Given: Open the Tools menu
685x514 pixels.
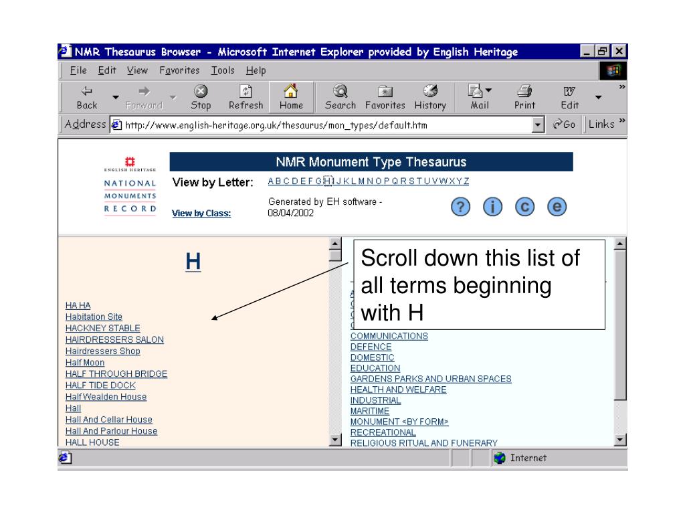Looking at the screenshot, I should [x=223, y=70].
